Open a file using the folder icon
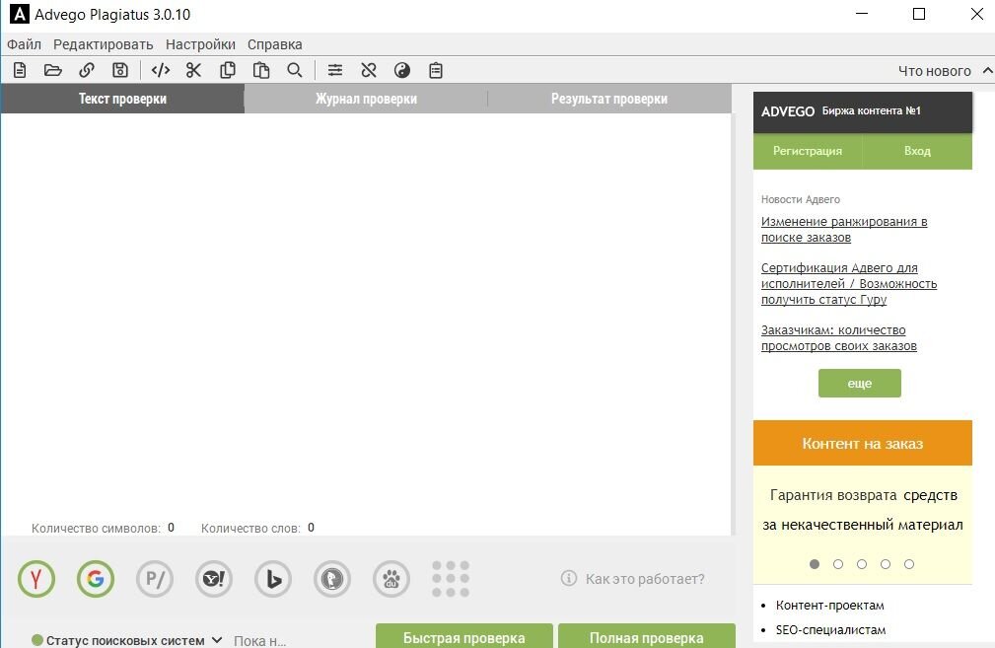The height and width of the screenshot is (648, 995). point(52,70)
